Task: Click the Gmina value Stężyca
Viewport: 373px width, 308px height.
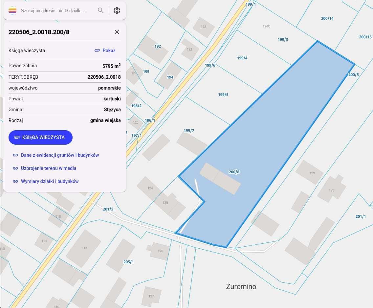Action: [112, 110]
